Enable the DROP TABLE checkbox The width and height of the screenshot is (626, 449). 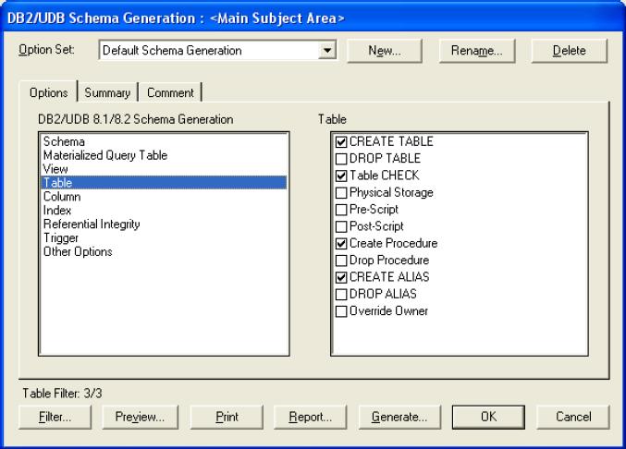click(x=341, y=159)
